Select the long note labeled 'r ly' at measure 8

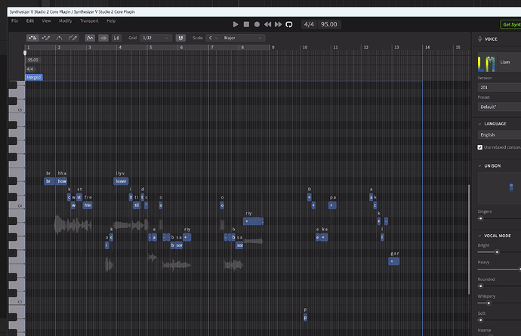253,221
